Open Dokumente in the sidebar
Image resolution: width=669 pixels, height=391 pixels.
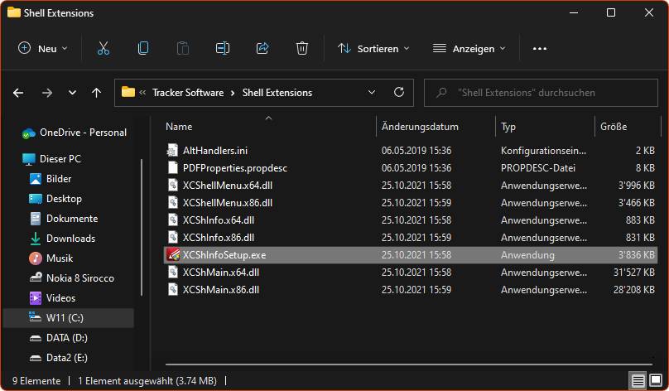click(64, 219)
